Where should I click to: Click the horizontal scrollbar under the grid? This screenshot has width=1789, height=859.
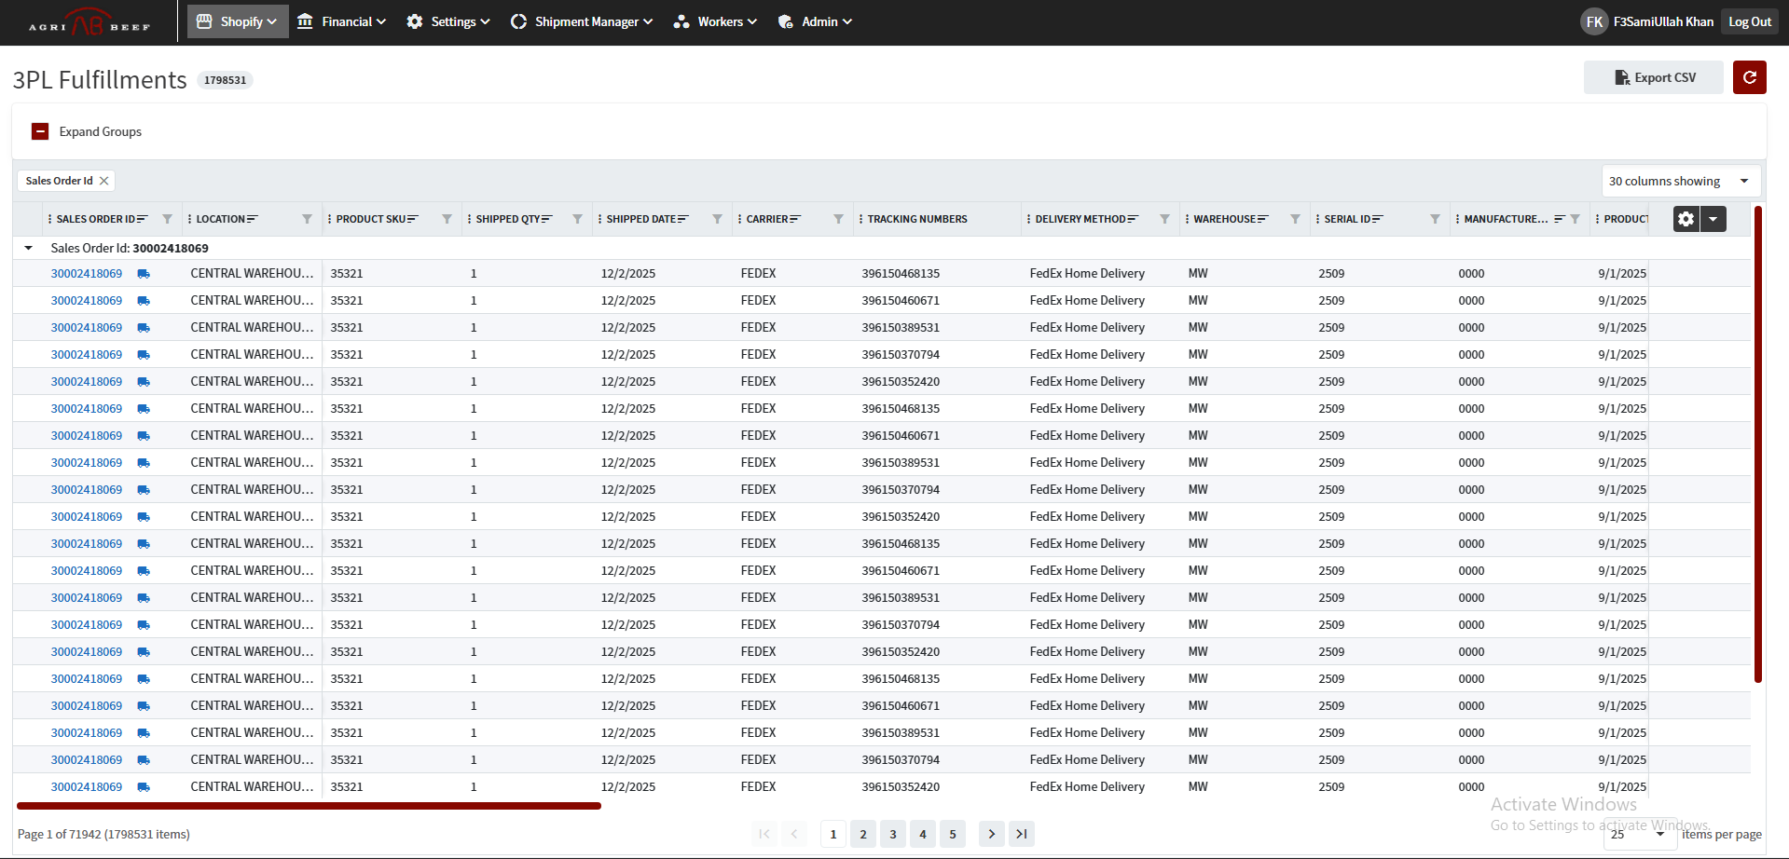click(309, 806)
